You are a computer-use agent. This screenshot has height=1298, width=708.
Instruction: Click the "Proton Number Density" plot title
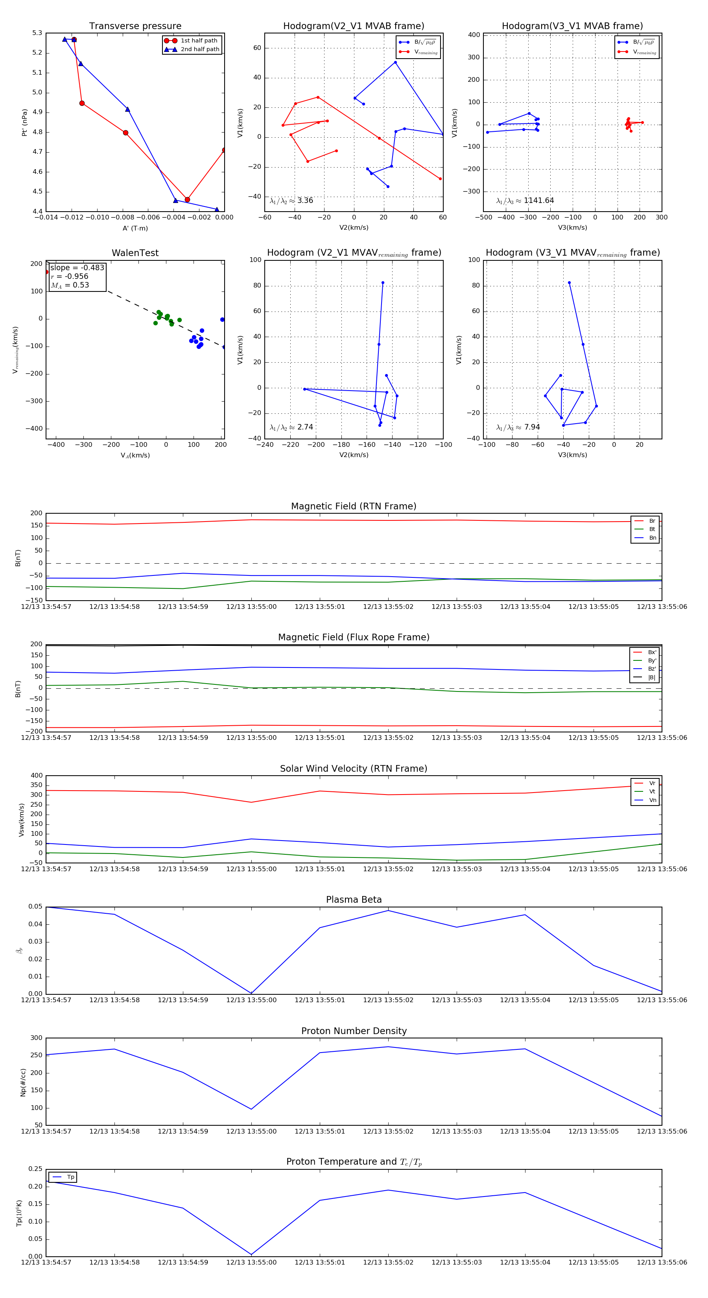(x=354, y=1031)
